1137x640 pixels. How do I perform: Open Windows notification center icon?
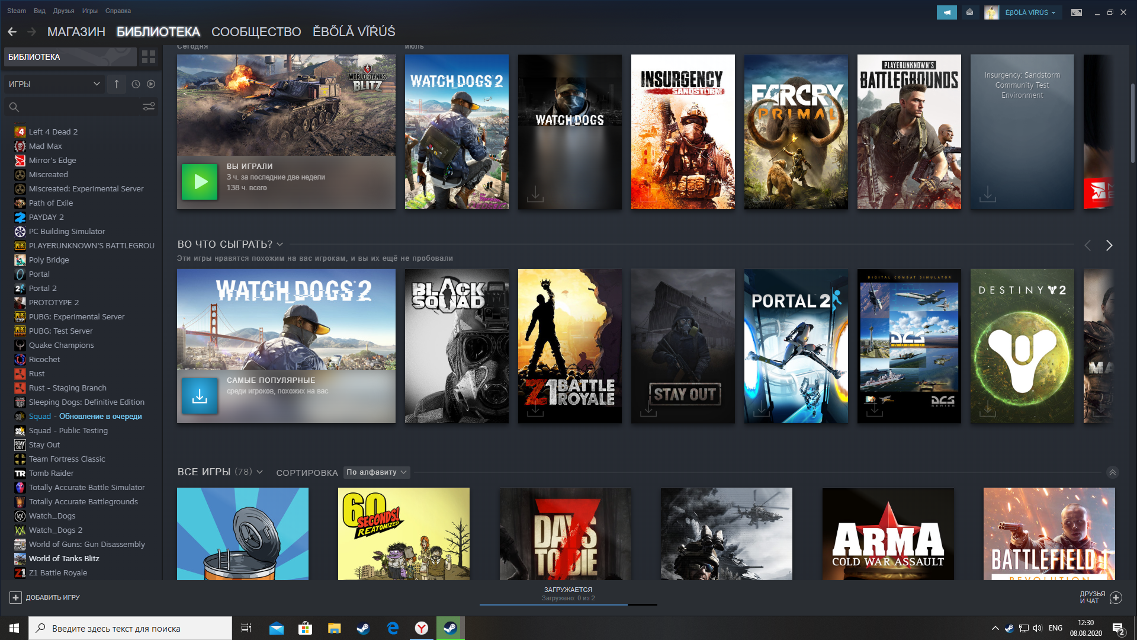1118,629
